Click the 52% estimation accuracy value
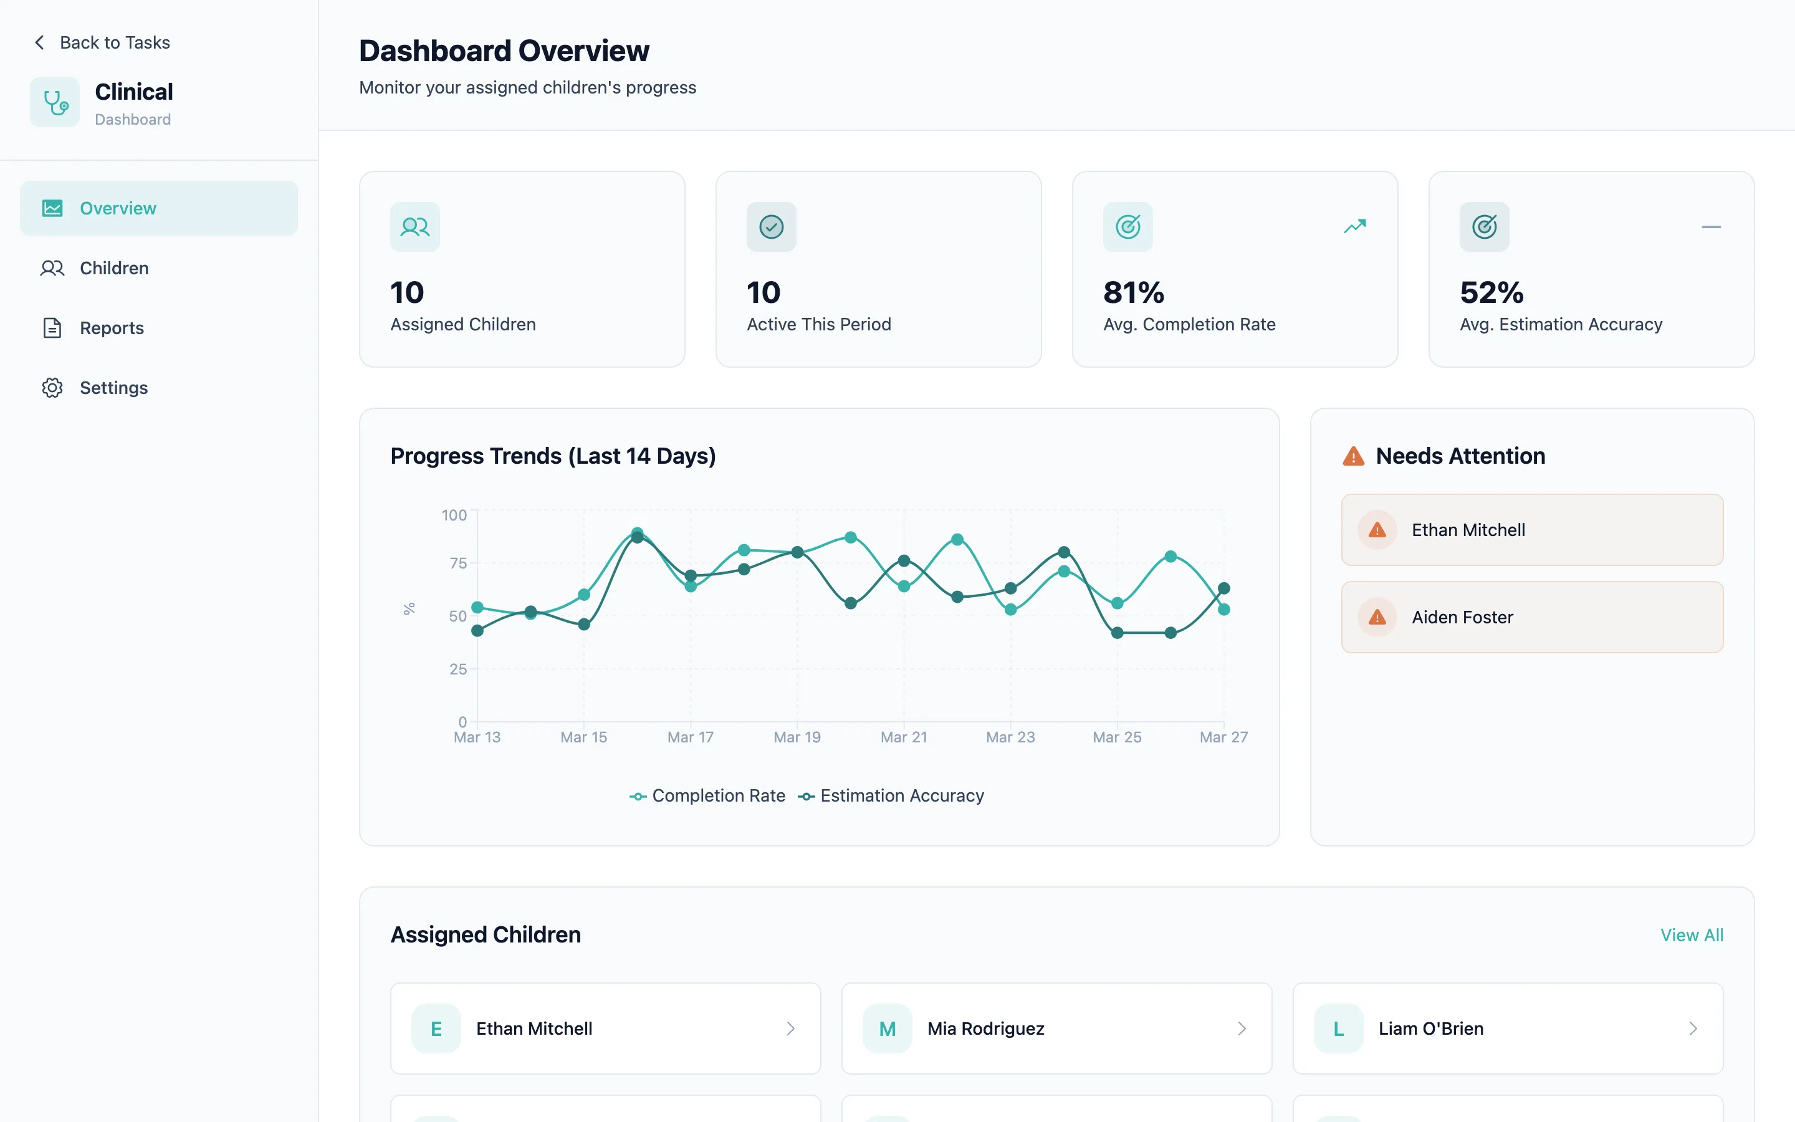The height and width of the screenshot is (1122, 1795). click(1491, 292)
